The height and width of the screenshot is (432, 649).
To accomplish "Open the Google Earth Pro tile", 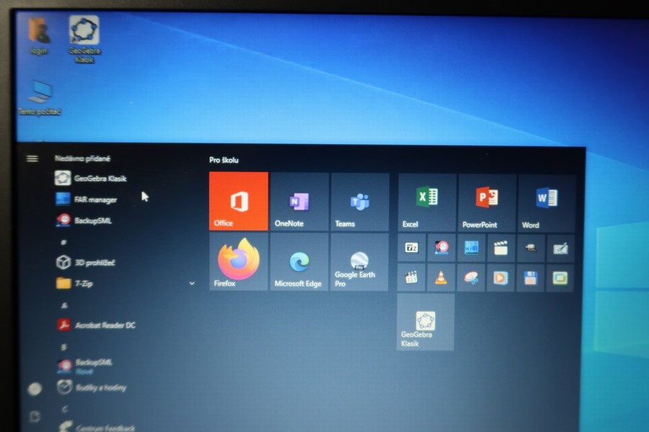I will click(359, 262).
